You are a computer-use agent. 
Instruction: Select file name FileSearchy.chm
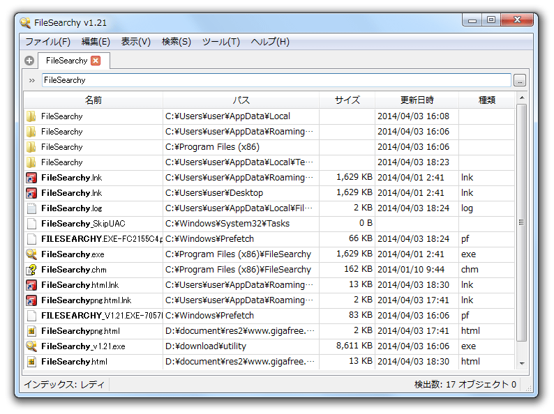(x=74, y=270)
